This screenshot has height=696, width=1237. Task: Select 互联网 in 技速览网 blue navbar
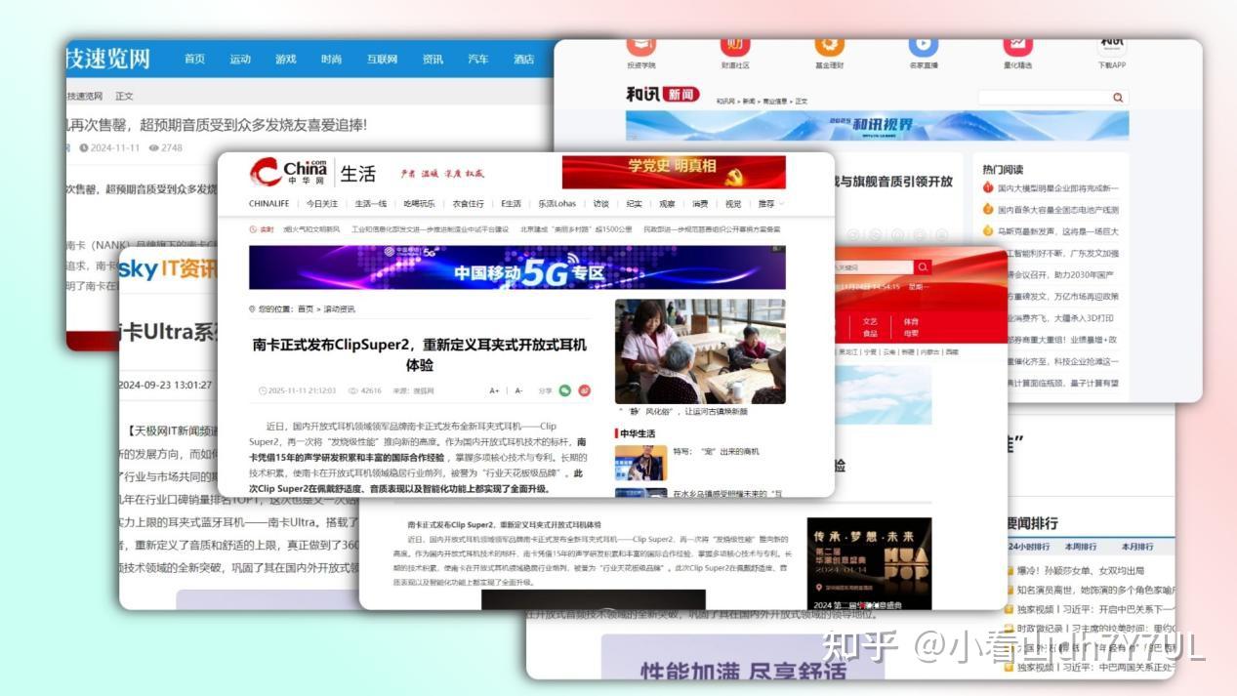[383, 60]
